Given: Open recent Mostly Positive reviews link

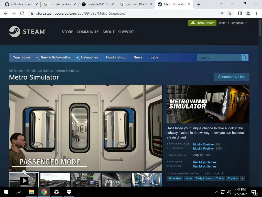Looking at the screenshot, I should click(203, 144).
